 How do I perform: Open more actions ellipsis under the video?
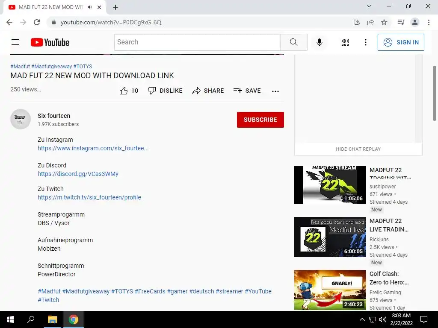275,91
